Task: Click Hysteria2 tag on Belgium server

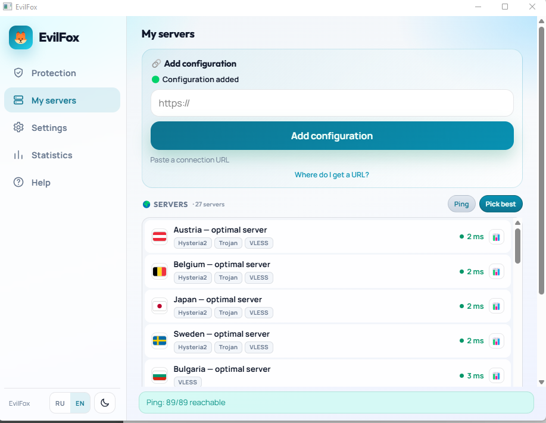Action: click(x=192, y=278)
